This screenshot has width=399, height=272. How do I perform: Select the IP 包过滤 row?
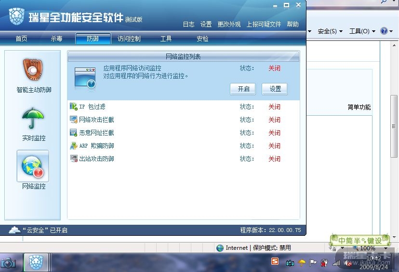[x=184, y=107]
